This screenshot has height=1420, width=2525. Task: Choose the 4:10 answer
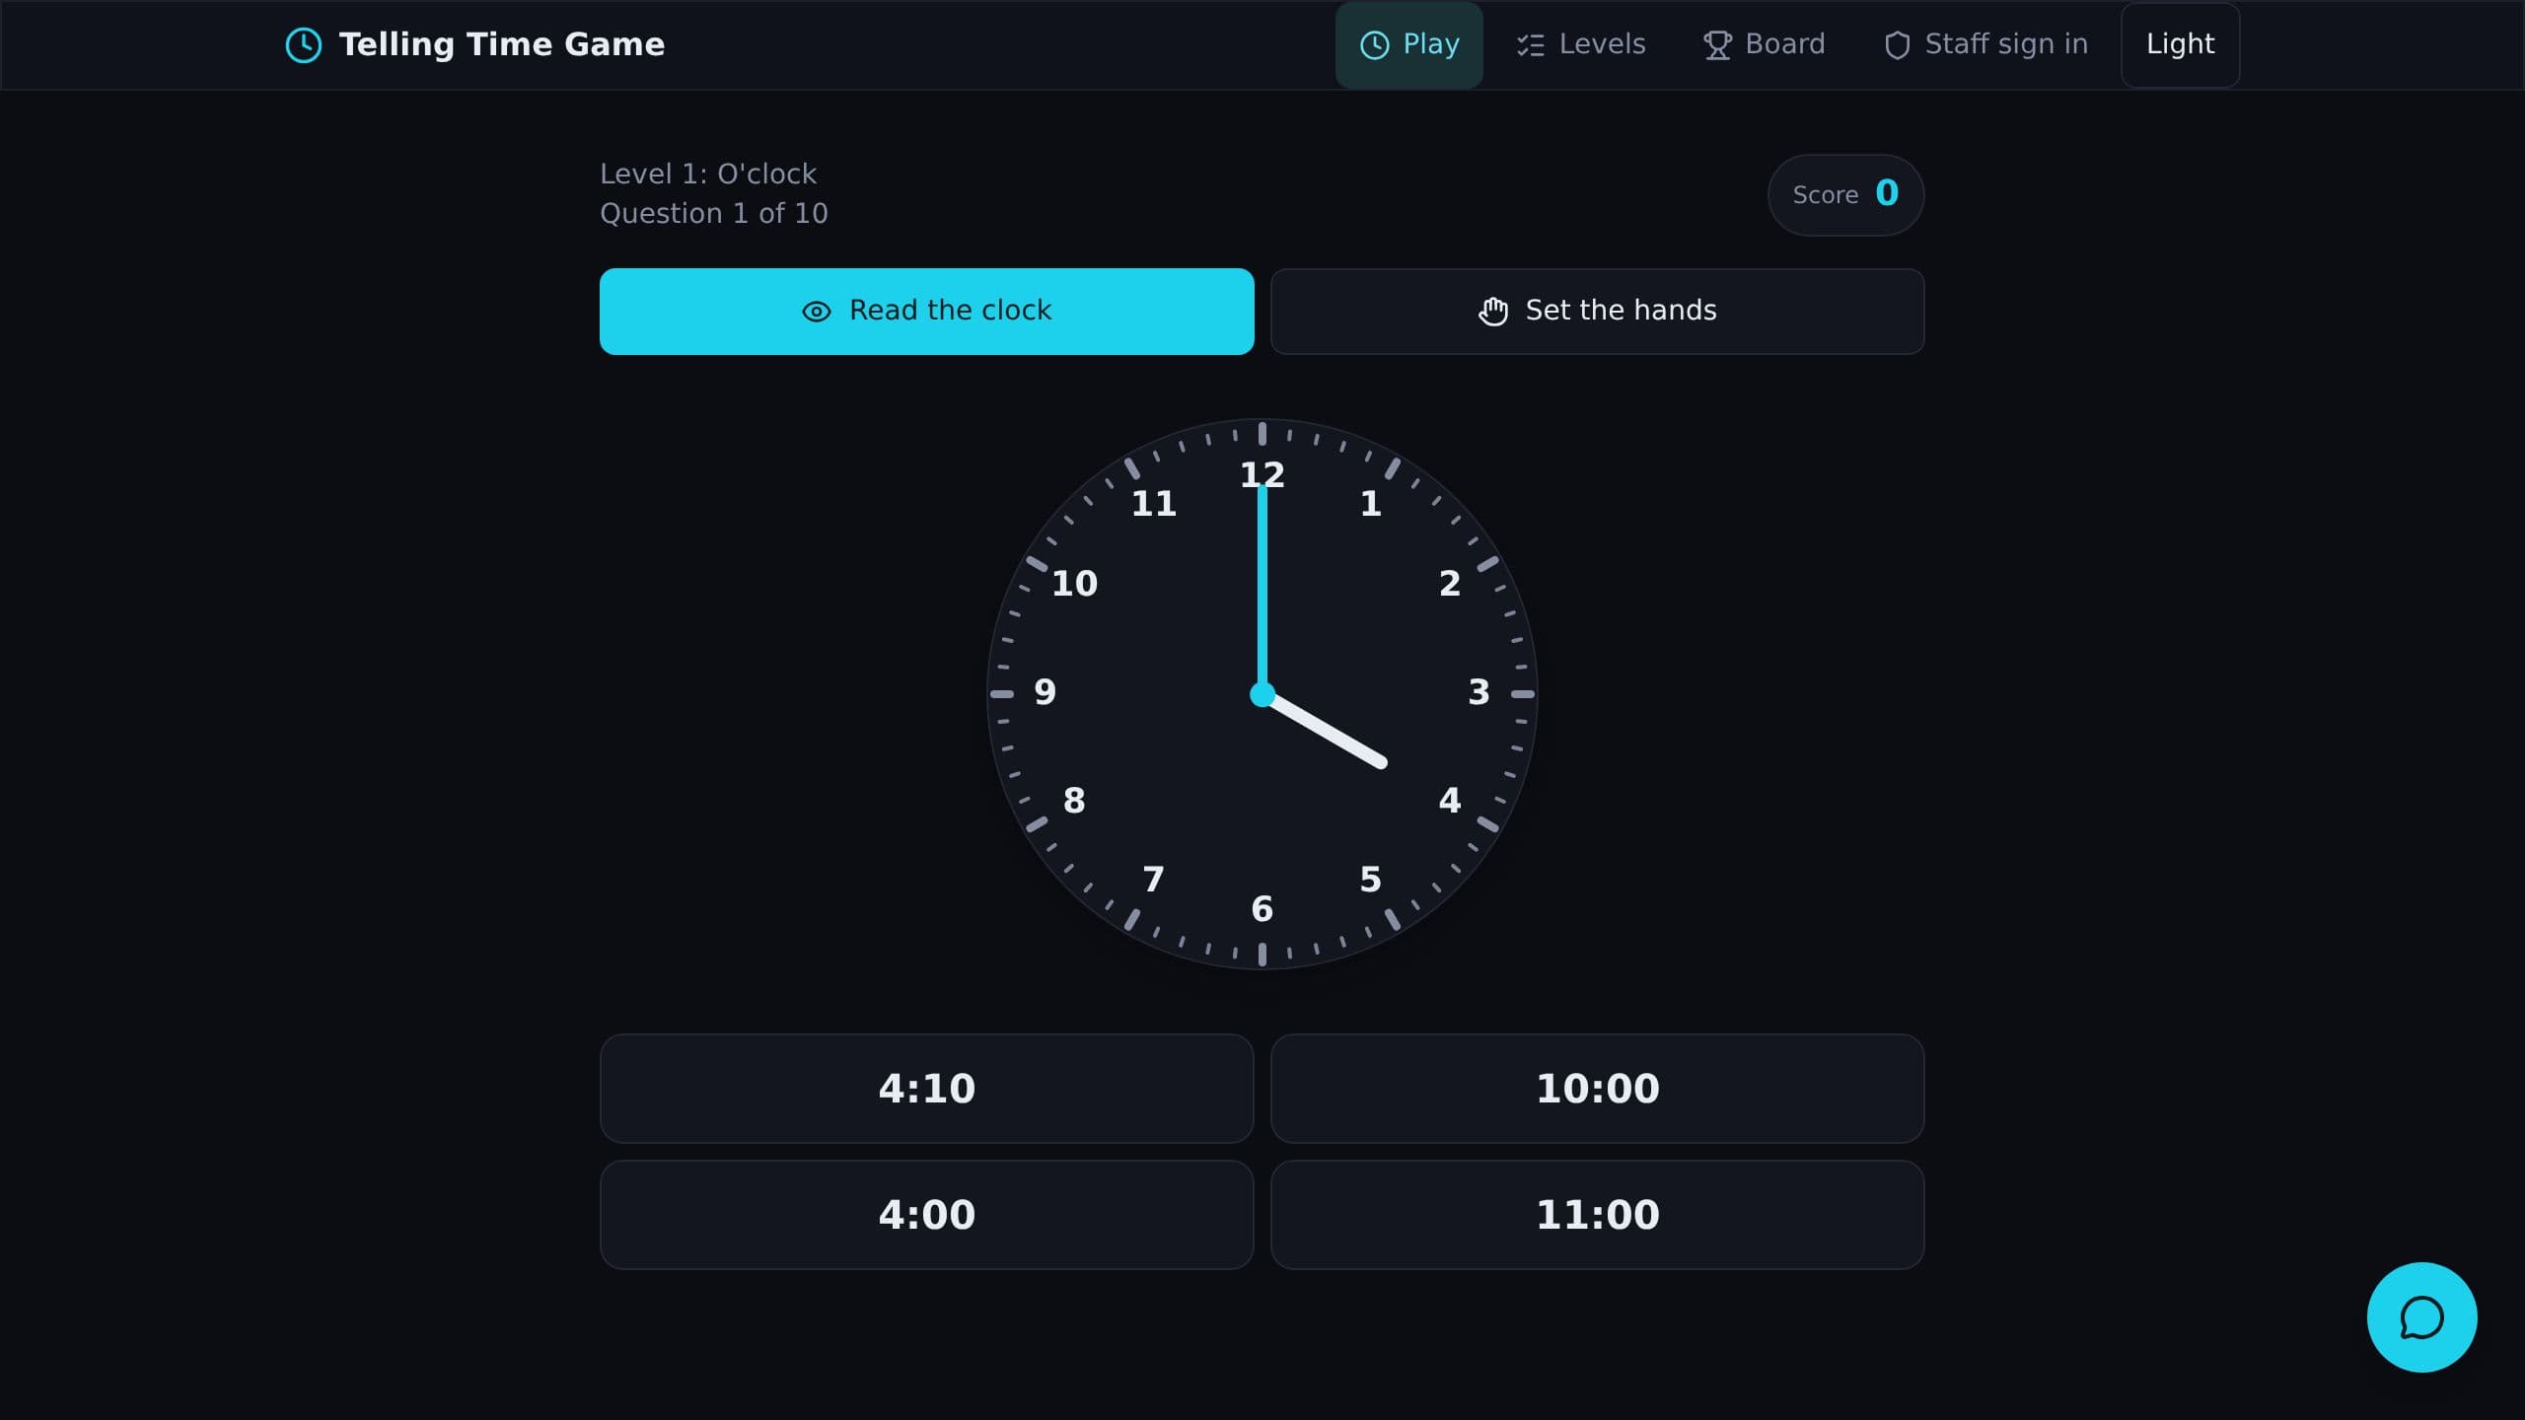tap(926, 1088)
